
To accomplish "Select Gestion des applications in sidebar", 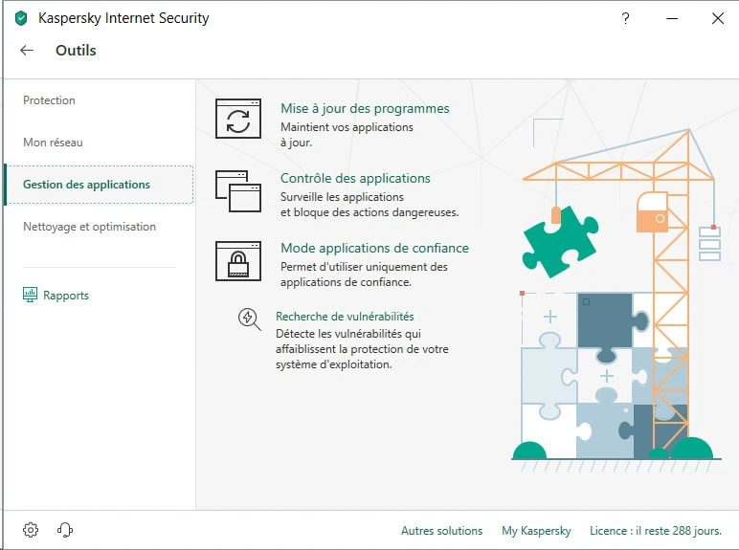I will coord(86,185).
